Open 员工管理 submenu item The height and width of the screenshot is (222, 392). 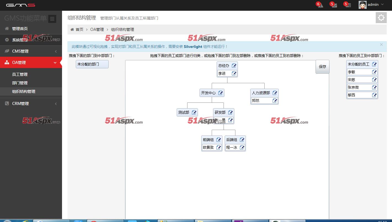[x=20, y=74]
